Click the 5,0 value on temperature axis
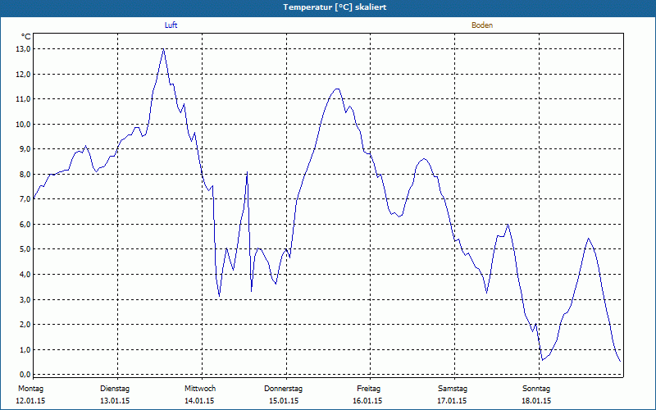 pos(25,249)
